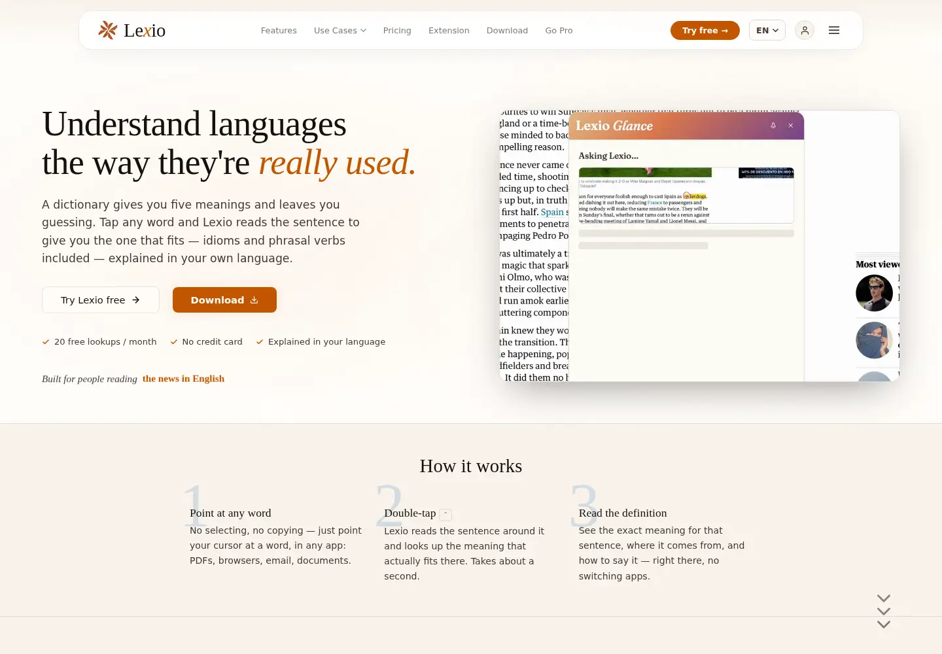The height and width of the screenshot is (654, 942).
Task: Open the hamburger menu
Action: (x=834, y=30)
